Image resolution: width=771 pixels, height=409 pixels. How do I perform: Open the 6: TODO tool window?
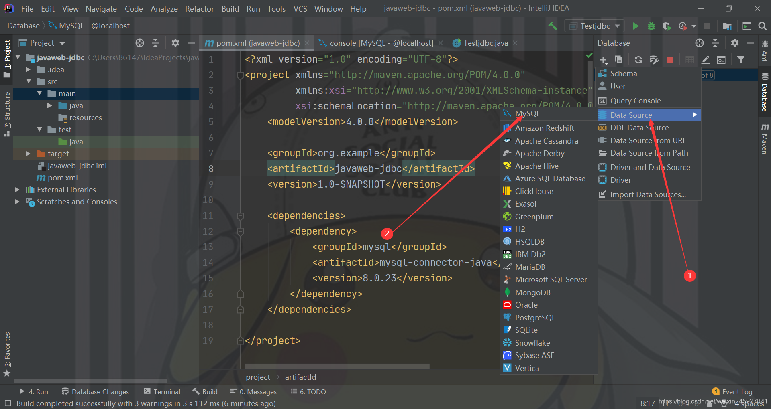[x=308, y=392]
